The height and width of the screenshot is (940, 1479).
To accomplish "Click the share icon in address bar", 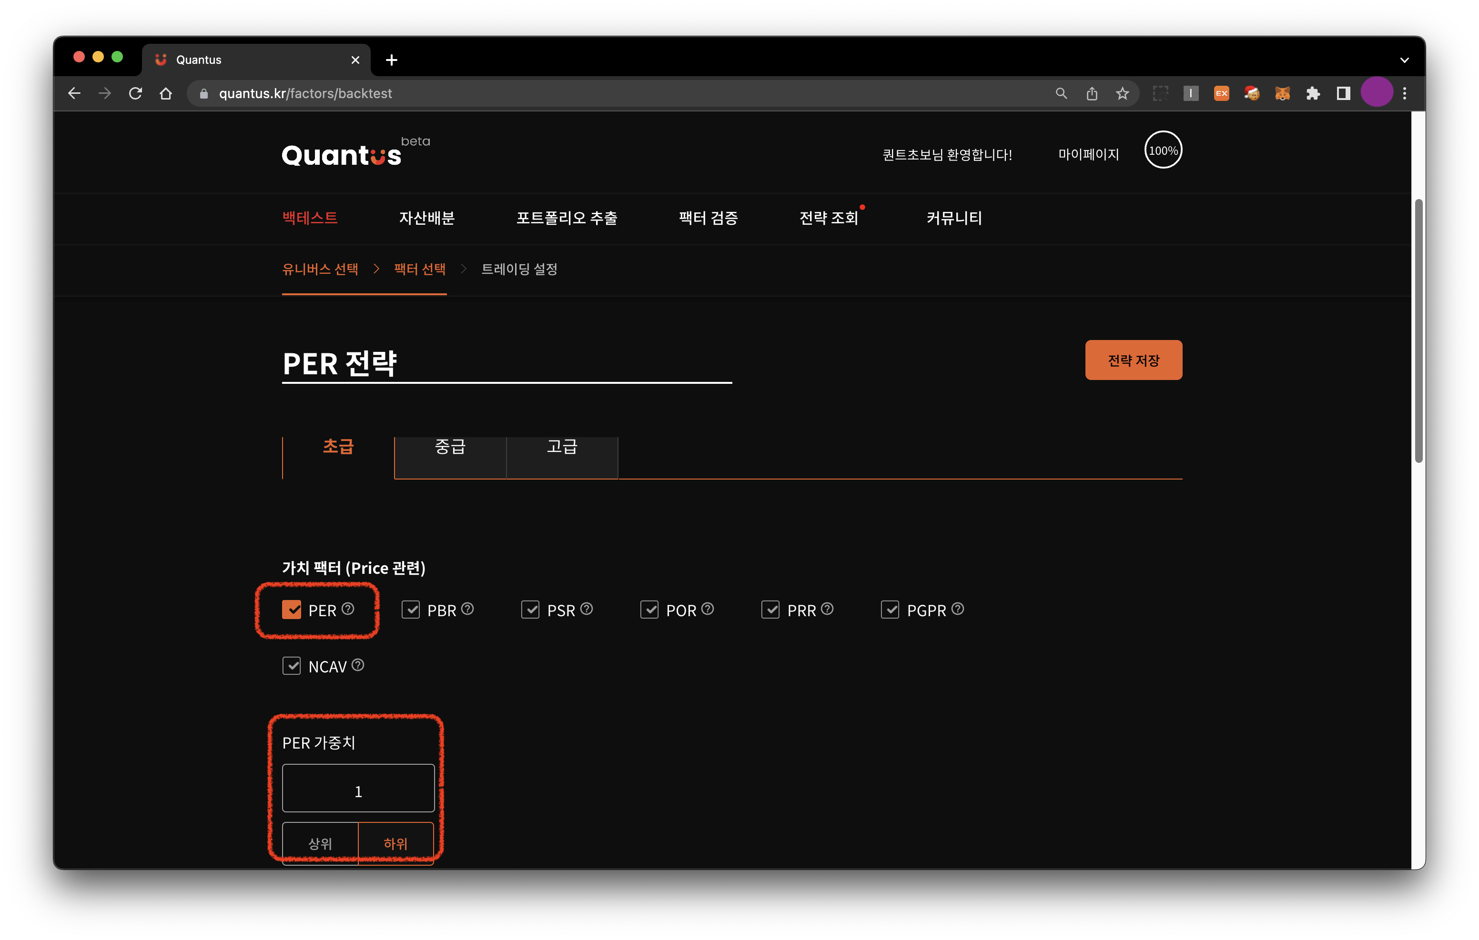I will click(x=1092, y=93).
